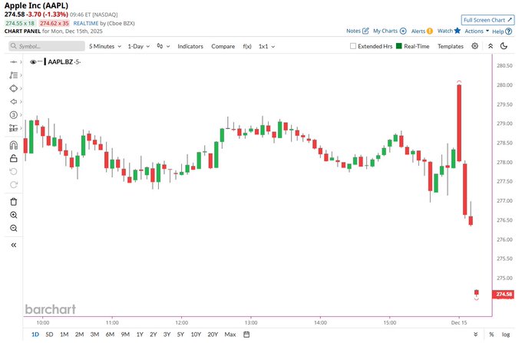Click the 274.58 current price label
This screenshot has height=343, width=522.
(504, 294)
